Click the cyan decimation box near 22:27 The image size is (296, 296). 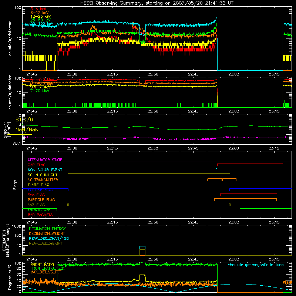tap(142, 248)
